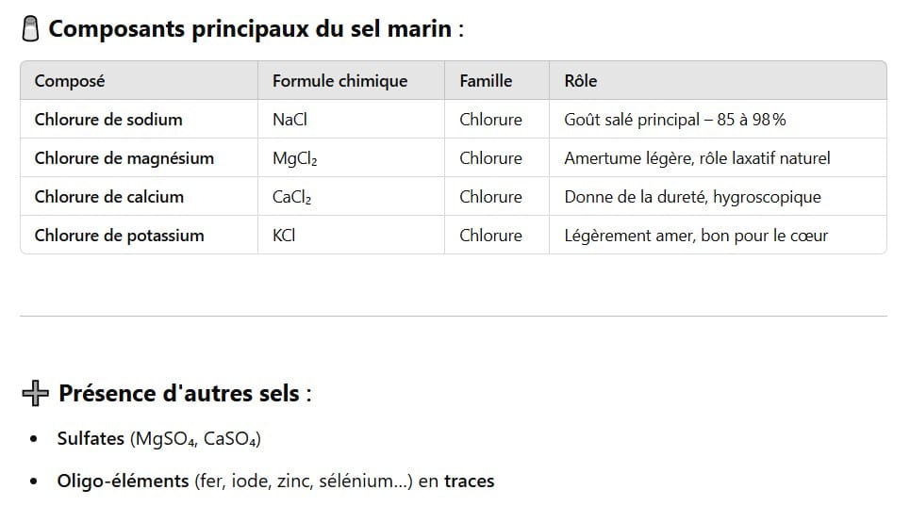Image resolution: width=910 pixels, height=506 pixels.
Task: Click the "Goût salé principal" role cell
Action: [674, 120]
